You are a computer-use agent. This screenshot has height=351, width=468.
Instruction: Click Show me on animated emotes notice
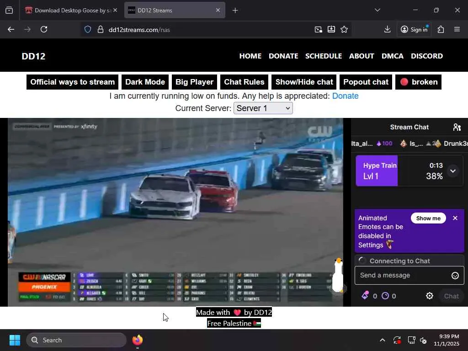[428, 218]
